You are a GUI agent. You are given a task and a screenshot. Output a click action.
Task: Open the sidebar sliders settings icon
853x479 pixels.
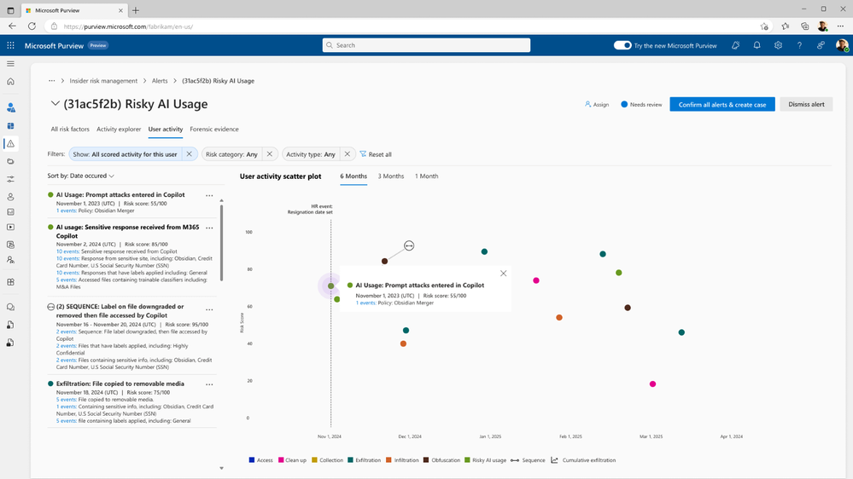[x=10, y=179]
